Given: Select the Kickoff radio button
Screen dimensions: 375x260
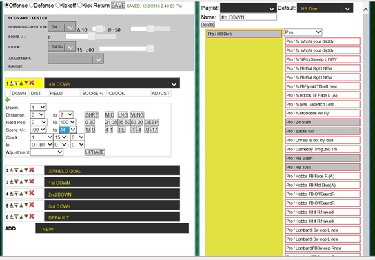Looking at the screenshot, I should click(x=58, y=5).
